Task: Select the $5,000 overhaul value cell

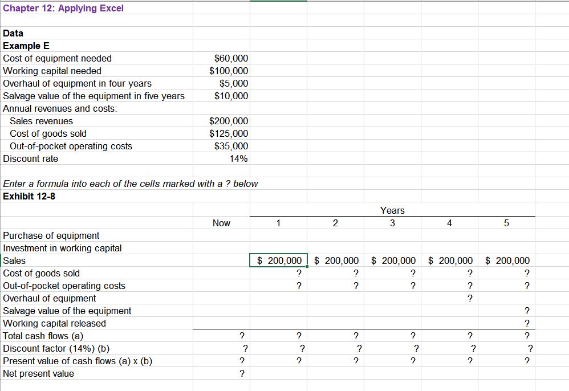Action: [221, 83]
